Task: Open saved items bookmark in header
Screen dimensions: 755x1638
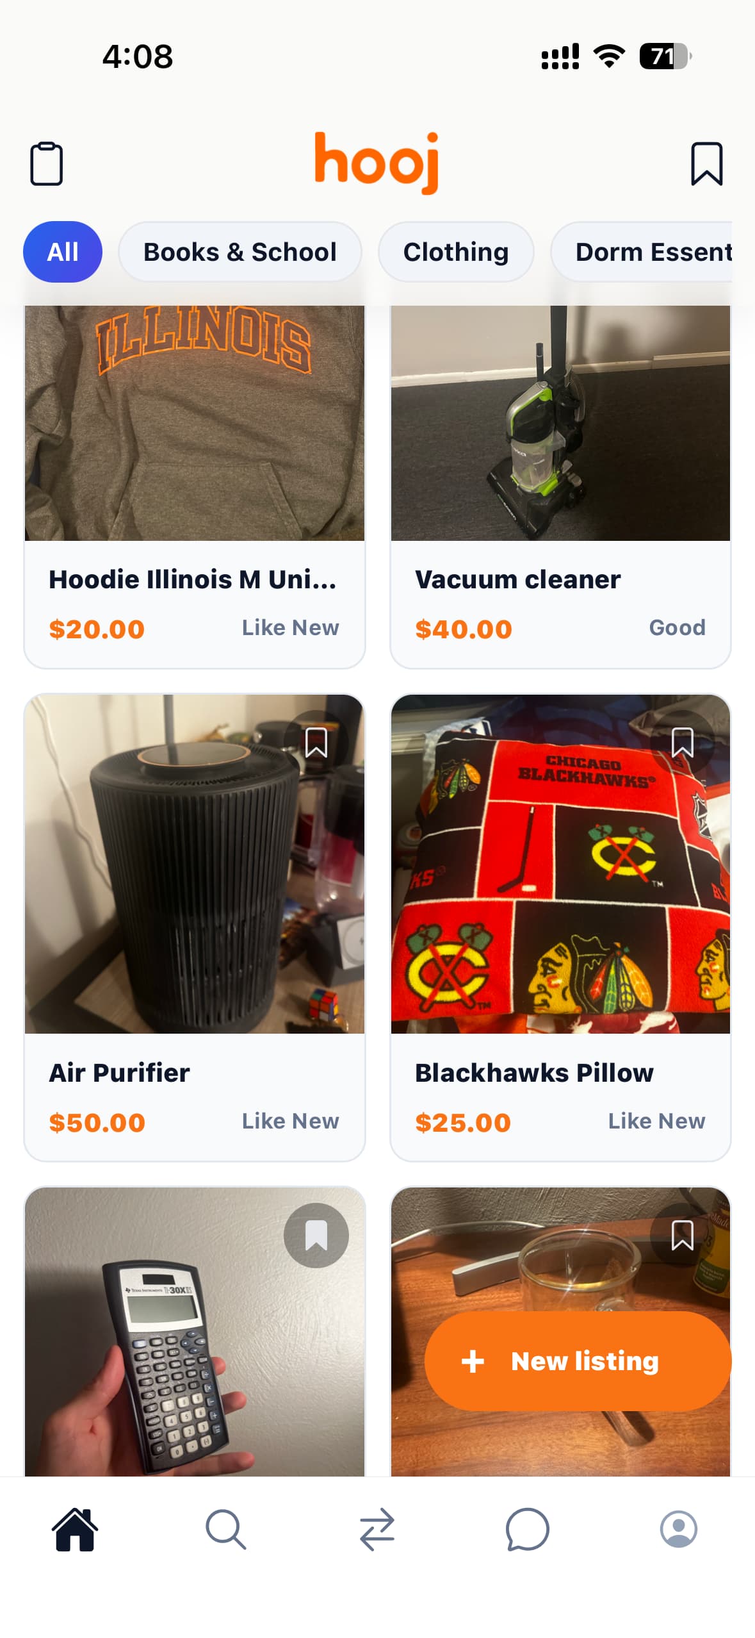Action: point(706,164)
